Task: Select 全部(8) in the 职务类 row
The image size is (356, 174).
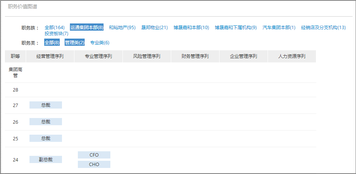Action: pyautogui.click(x=52, y=43)
